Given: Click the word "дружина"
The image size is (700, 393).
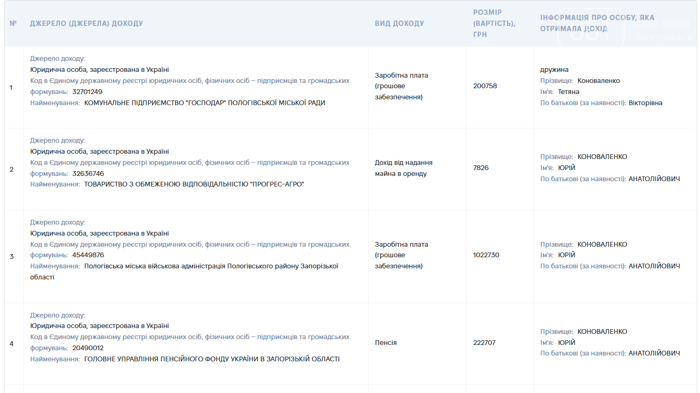Looking at the screenshot, I should coord(554,70).
